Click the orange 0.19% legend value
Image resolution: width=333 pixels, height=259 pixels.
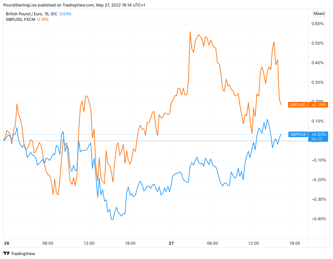click(x=43, y=20)
